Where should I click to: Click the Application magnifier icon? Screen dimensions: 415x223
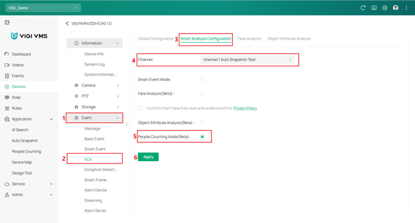[x=7, y=119]
